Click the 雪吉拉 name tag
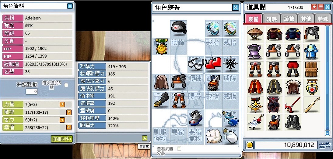333x159 pixels. (x=144, y=146)
